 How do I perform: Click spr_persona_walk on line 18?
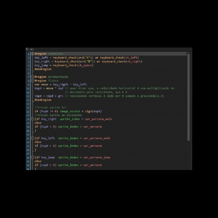pos(99,119)
